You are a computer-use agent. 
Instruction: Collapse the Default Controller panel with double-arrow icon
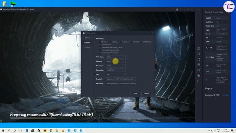click(x=199, y=10)
